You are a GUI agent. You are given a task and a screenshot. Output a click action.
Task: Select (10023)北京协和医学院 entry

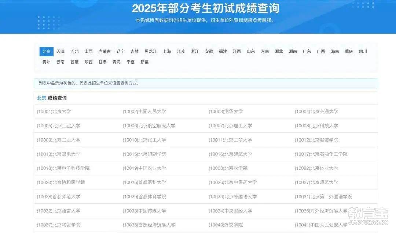click(x=61, y=183)
